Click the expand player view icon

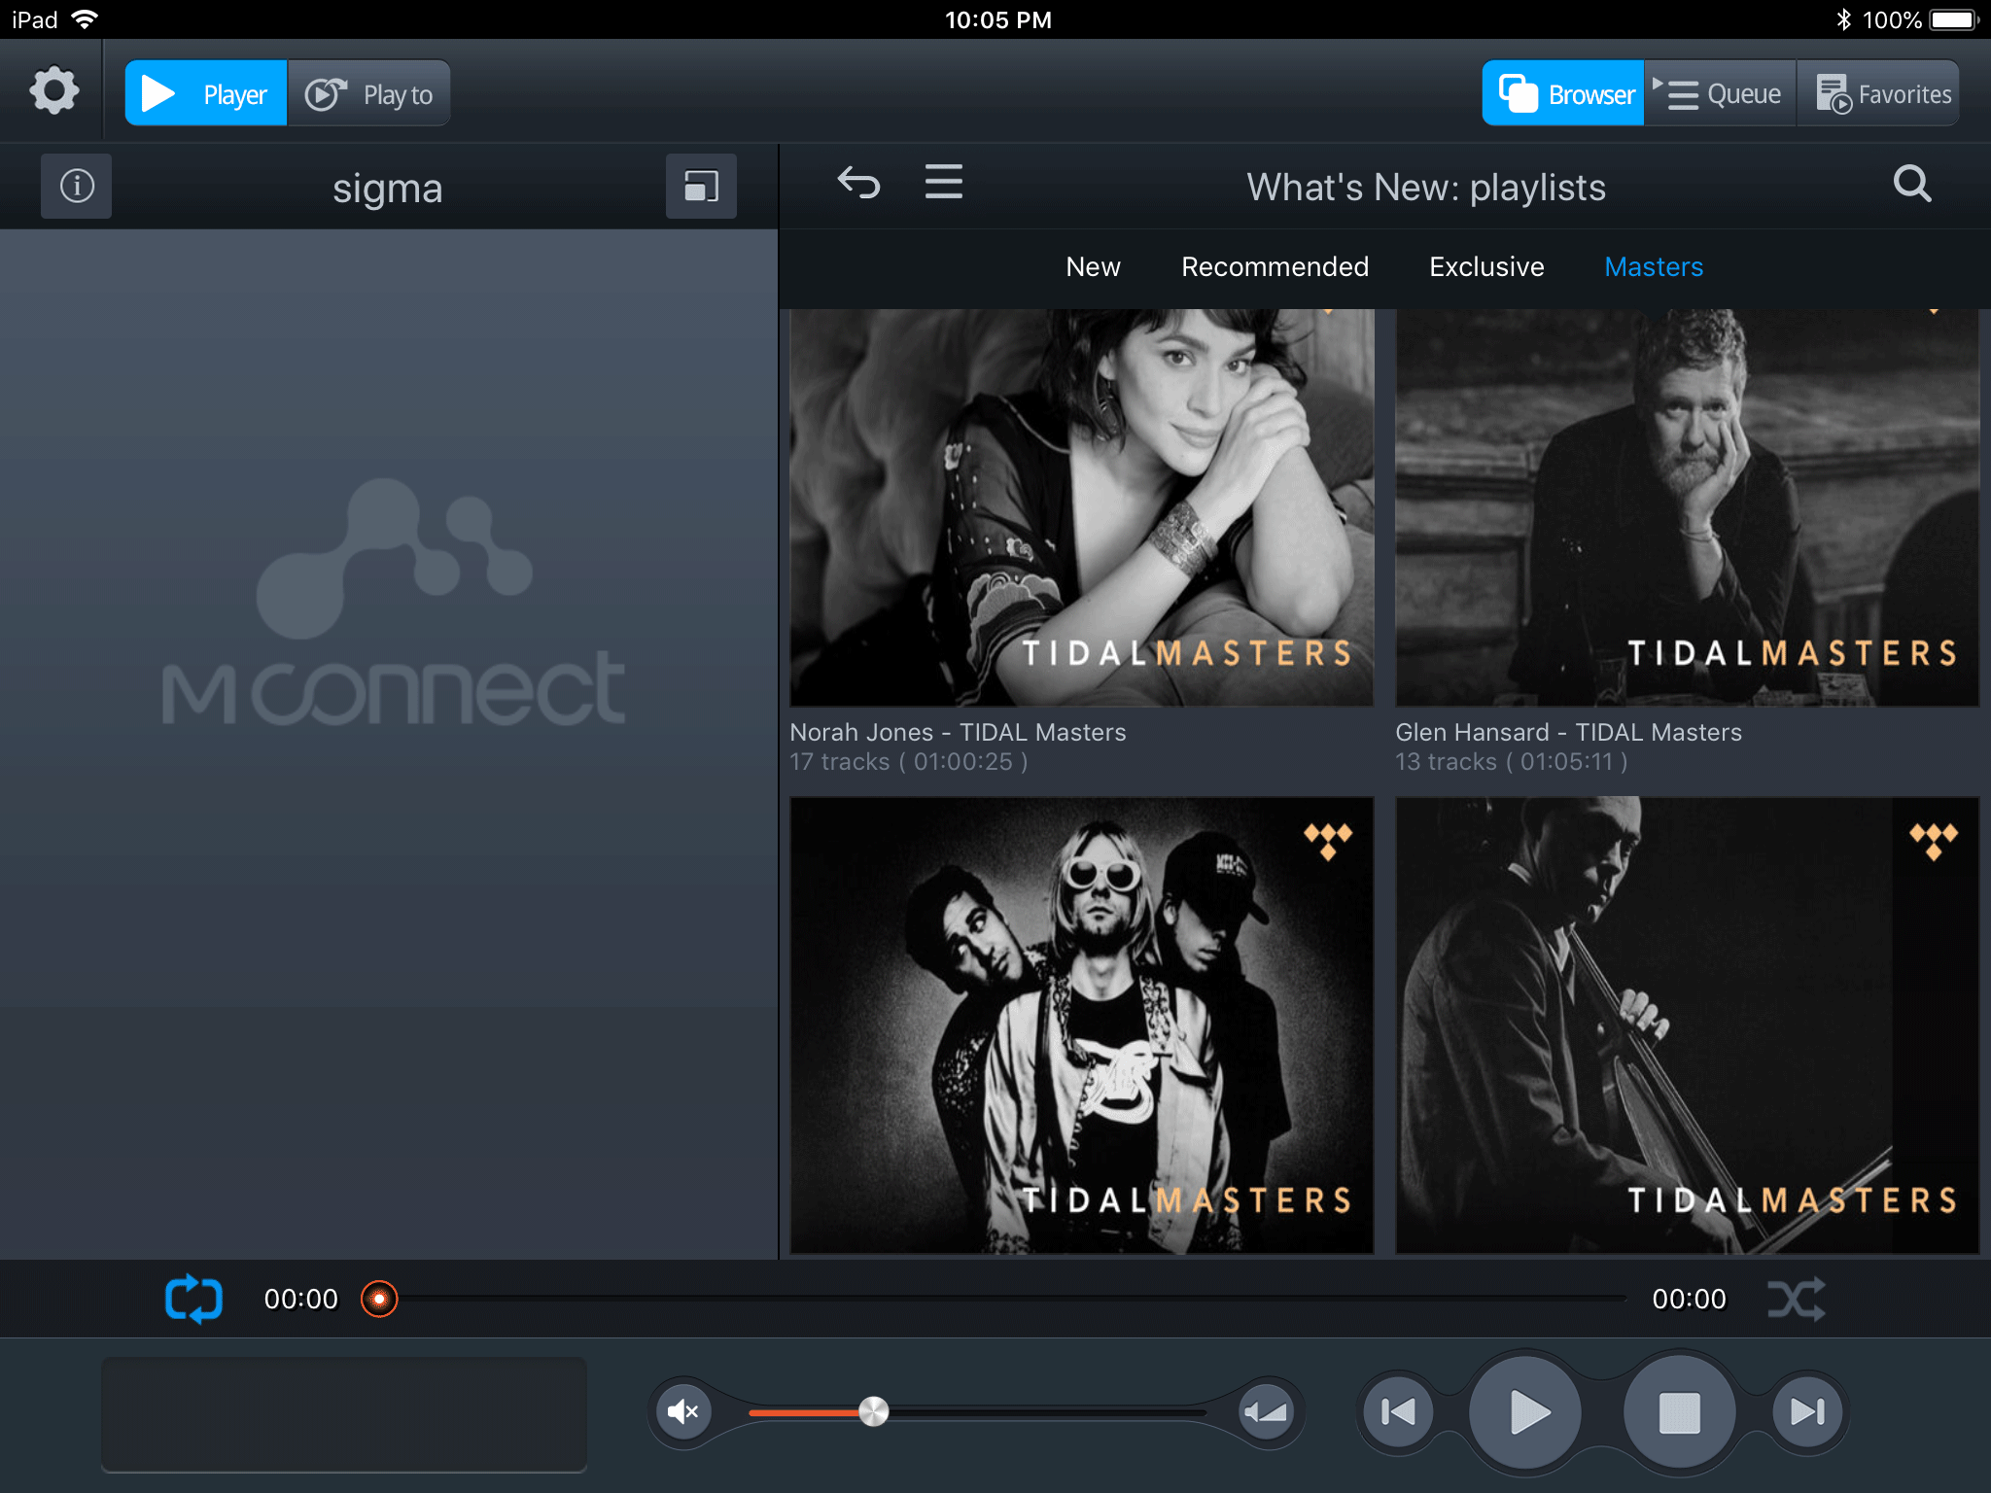[x=701, y=186]
